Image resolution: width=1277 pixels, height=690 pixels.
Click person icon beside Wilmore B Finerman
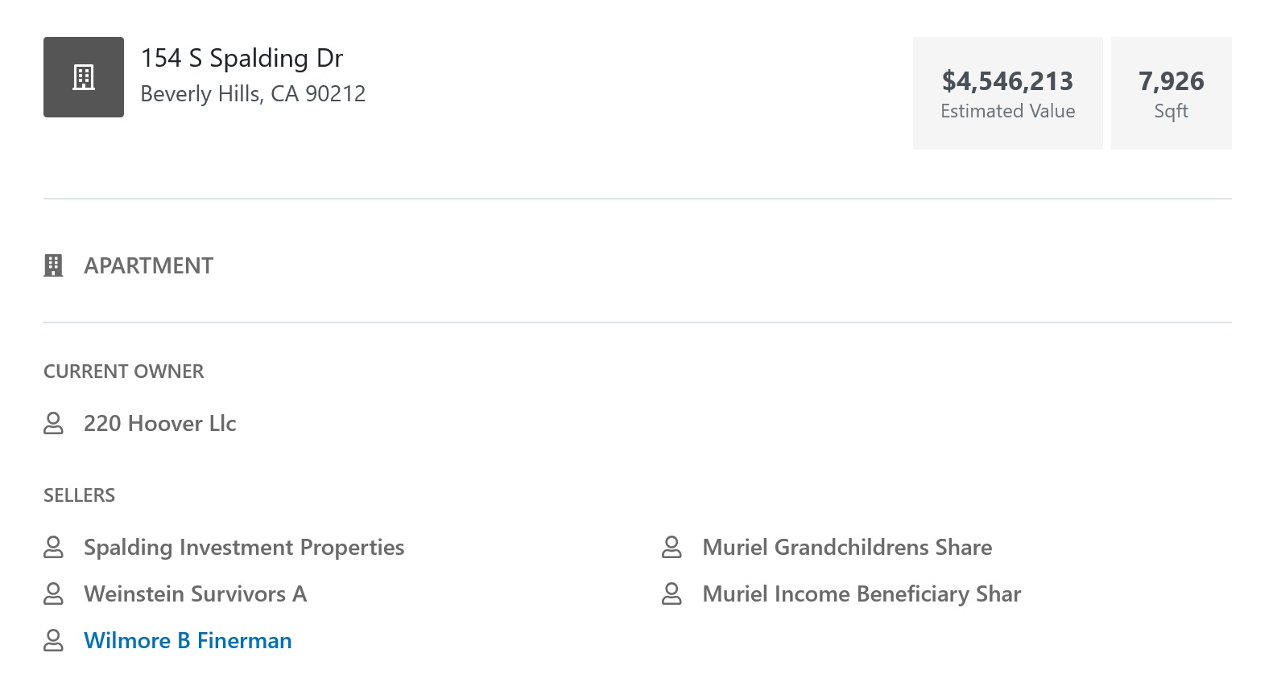(x=53, y=640)
